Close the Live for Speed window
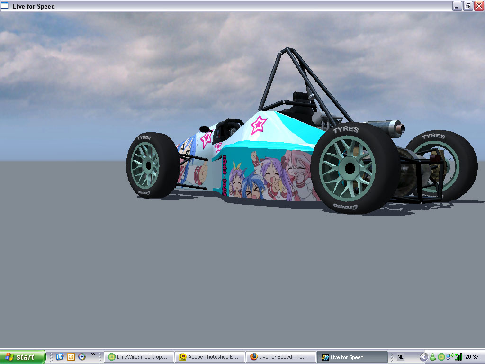Viewport: 485px width, 364px height. (479, 6)
